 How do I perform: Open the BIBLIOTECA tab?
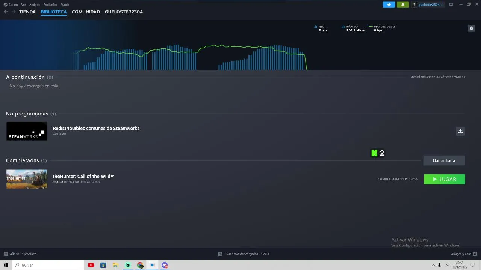54,12
